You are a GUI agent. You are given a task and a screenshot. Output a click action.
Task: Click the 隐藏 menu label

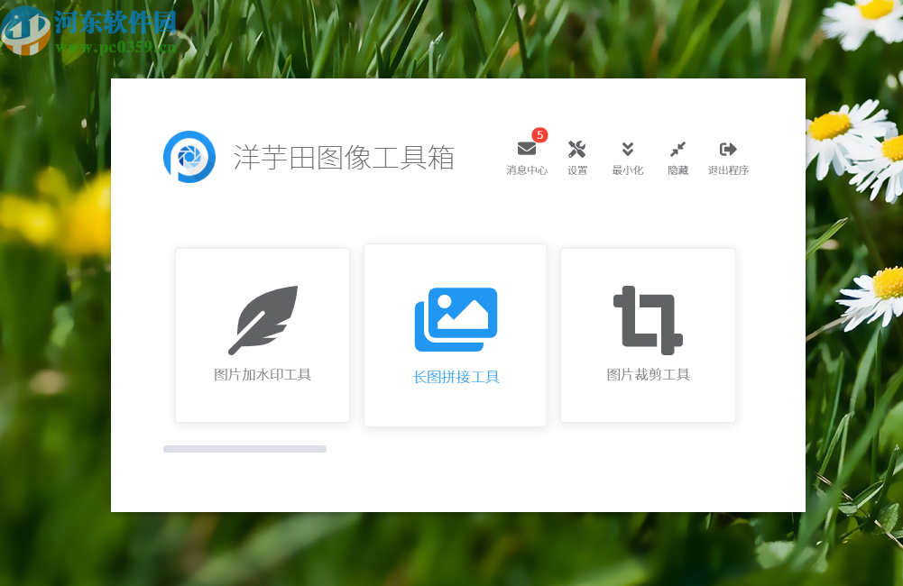pos(677,169)
